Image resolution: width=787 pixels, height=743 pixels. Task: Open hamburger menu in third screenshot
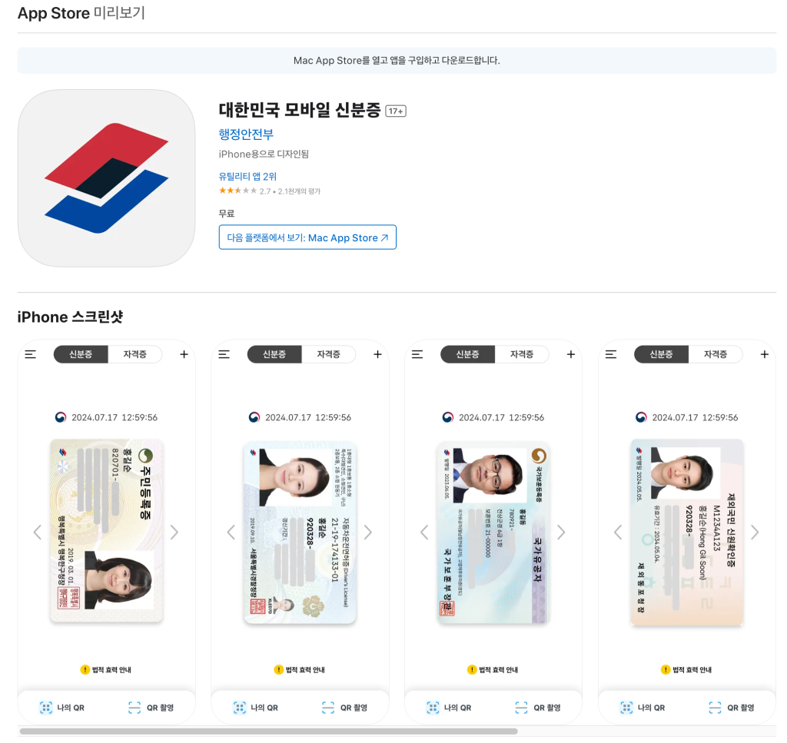point(417,355)
